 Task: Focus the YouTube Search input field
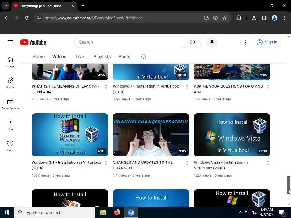pos(129,42)
